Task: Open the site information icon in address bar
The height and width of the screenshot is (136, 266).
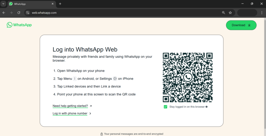Action: click(x=28, y=13)
